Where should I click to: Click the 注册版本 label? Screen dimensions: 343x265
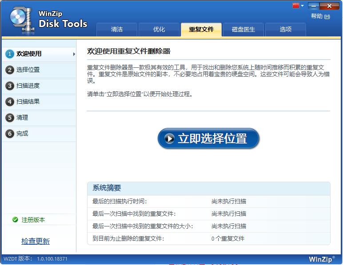(33, 220)
